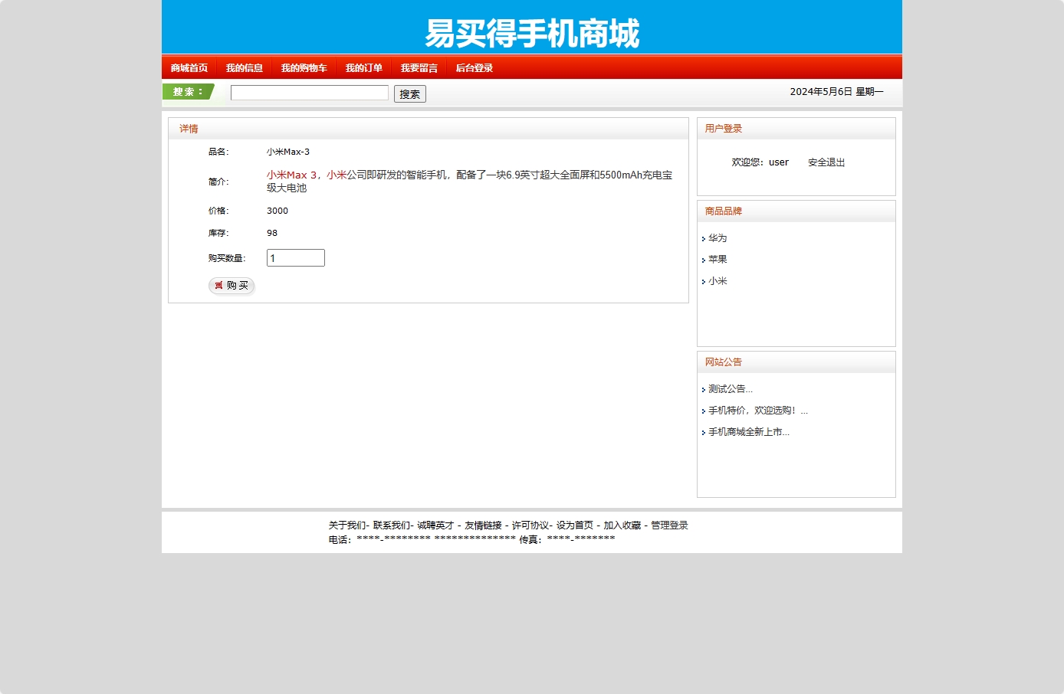View the 手机商城全新上市 notice
Image resolution: width=1064 pixels, height=694 pixels.
coord(749,432)
